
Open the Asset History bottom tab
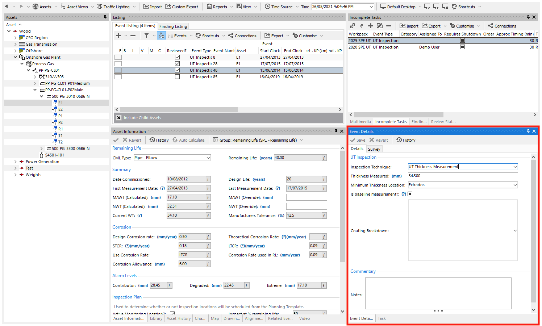178,318
